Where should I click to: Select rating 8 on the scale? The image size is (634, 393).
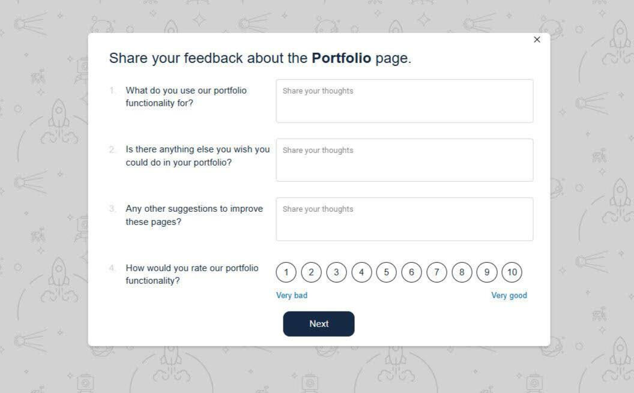click(x=462, y=272)
